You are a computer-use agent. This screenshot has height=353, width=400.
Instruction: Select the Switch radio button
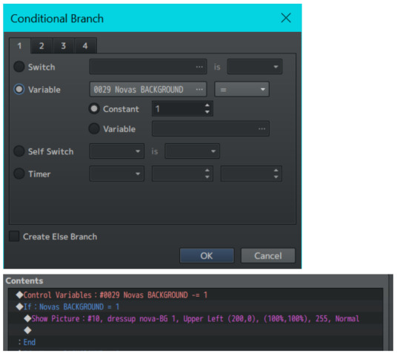(19, 67)
